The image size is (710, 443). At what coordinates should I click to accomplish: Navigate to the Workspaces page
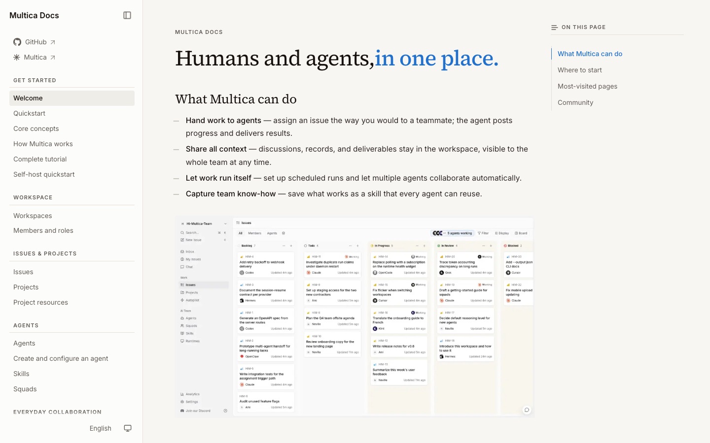tap(72, 216)
